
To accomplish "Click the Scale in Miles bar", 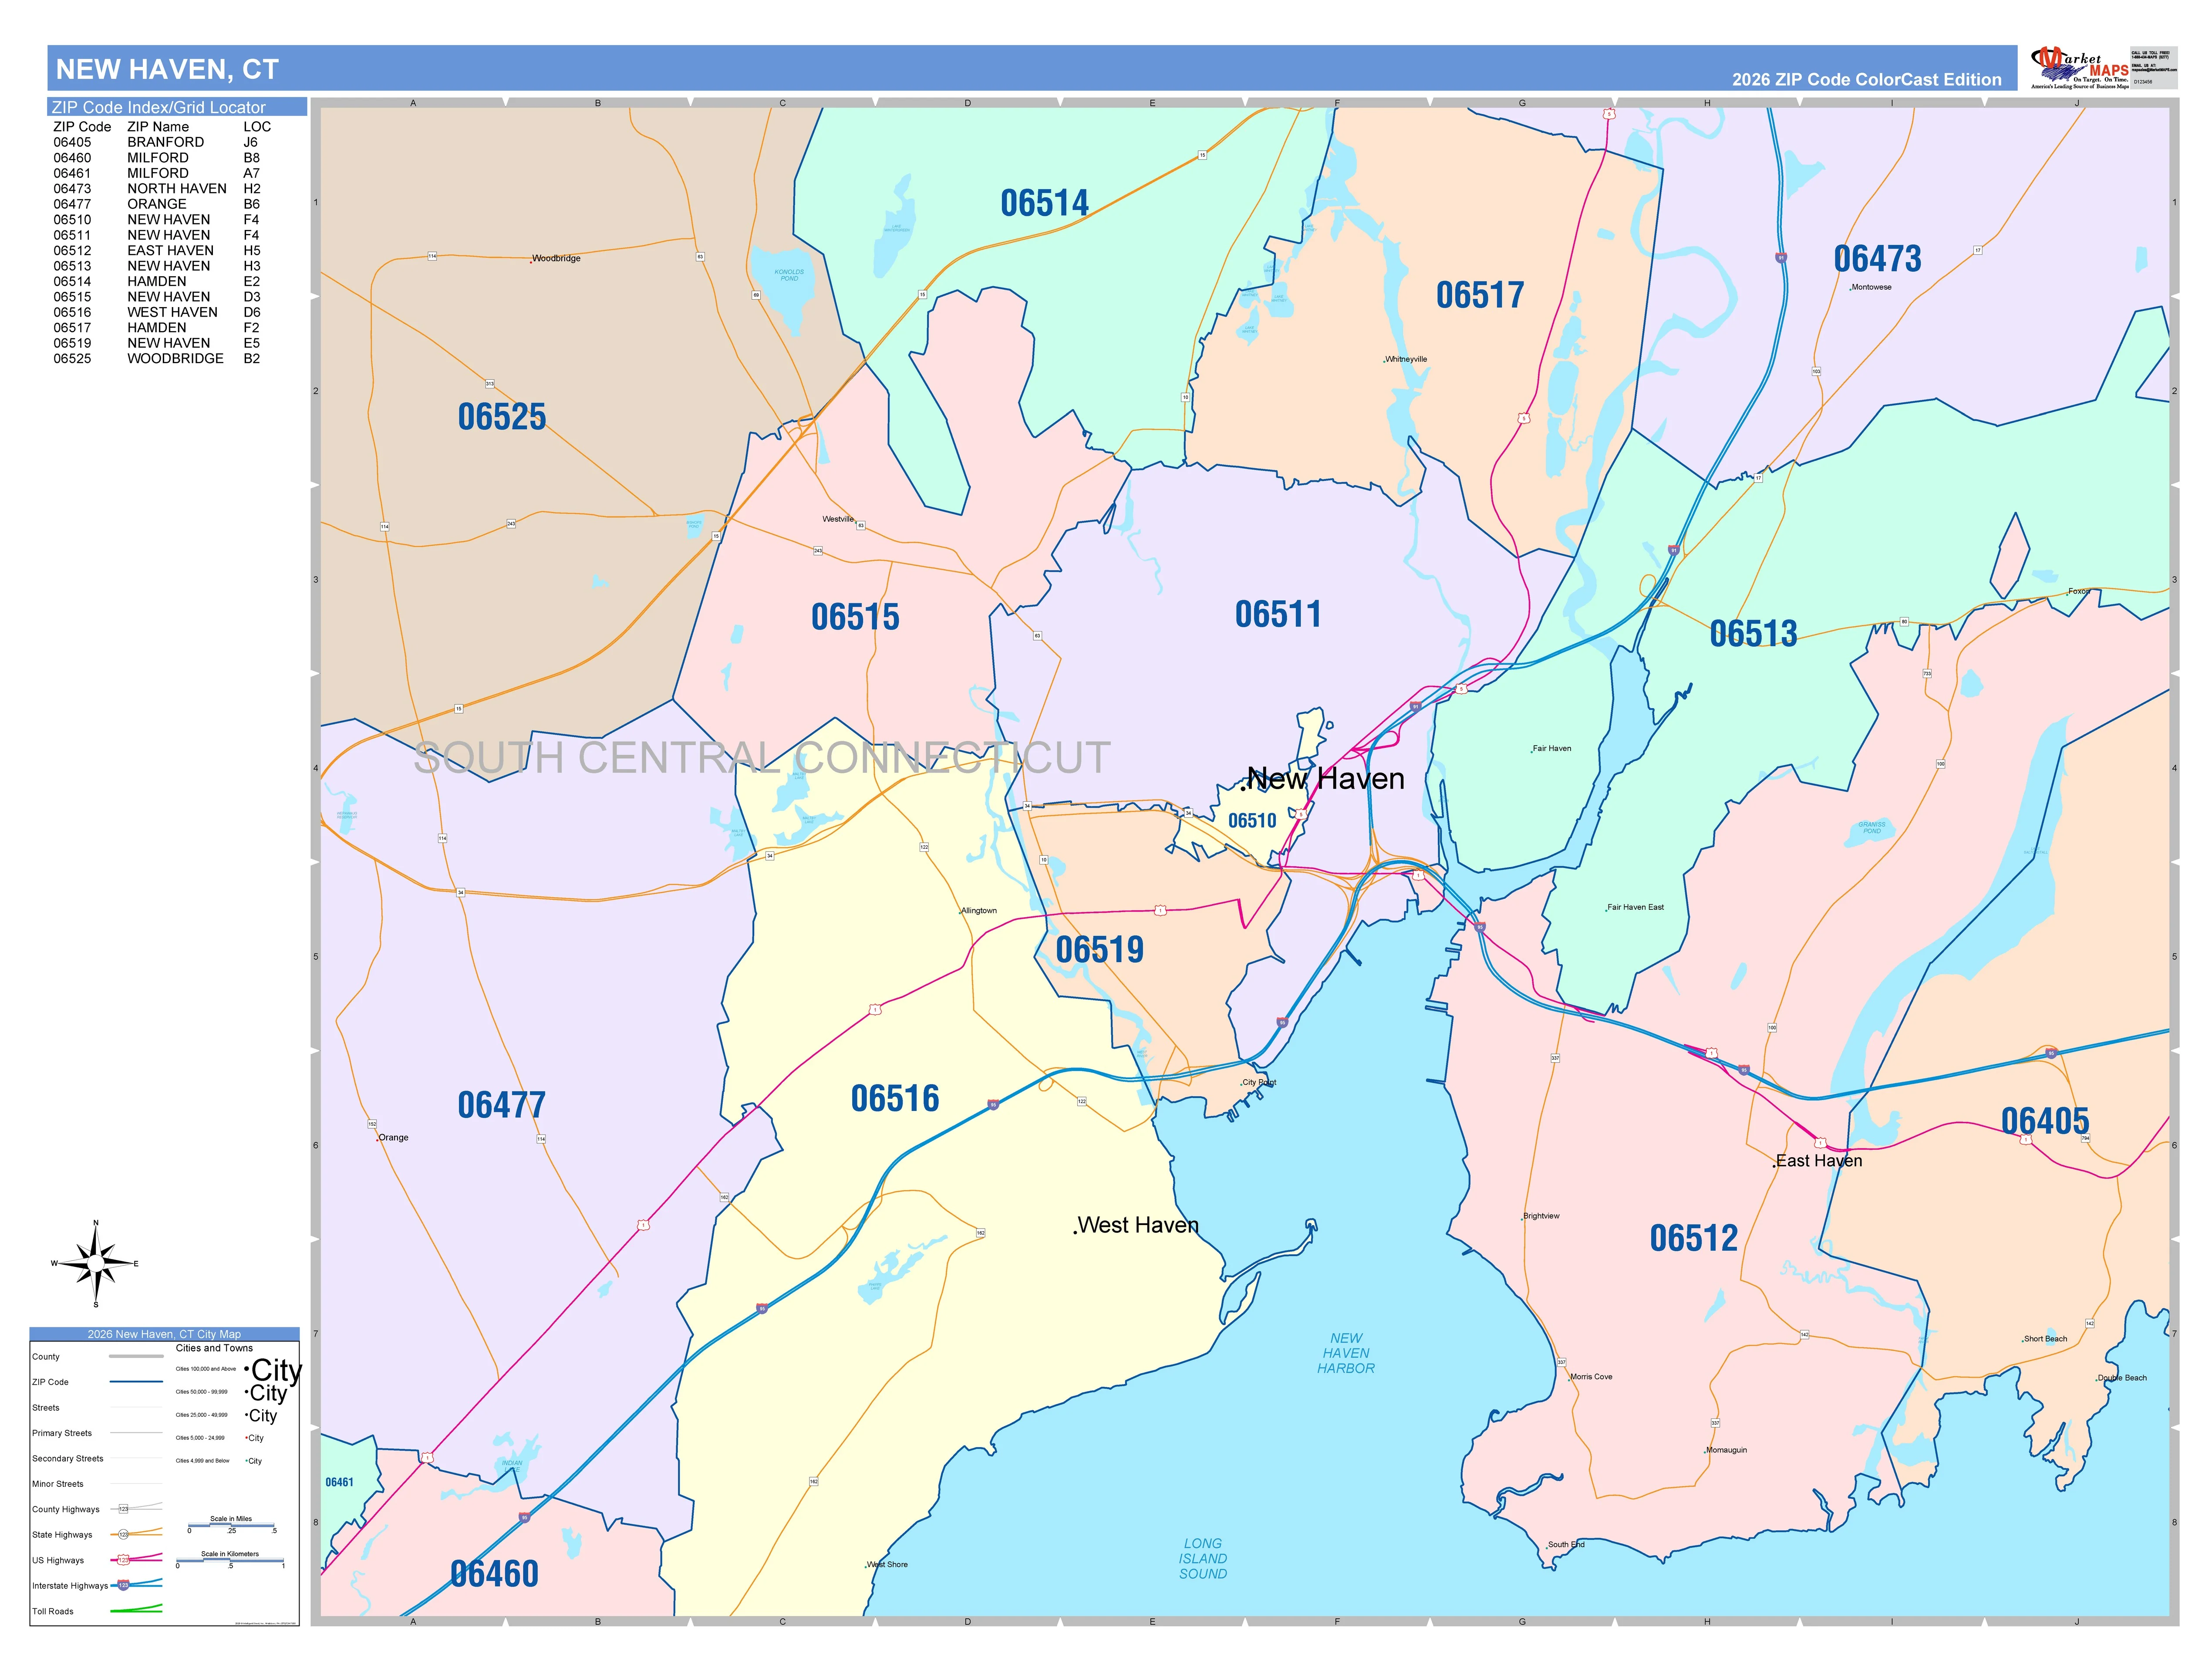I will coord(231,1525).
